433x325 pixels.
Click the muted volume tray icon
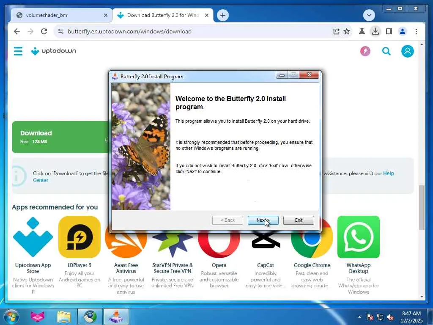(390, 317)
